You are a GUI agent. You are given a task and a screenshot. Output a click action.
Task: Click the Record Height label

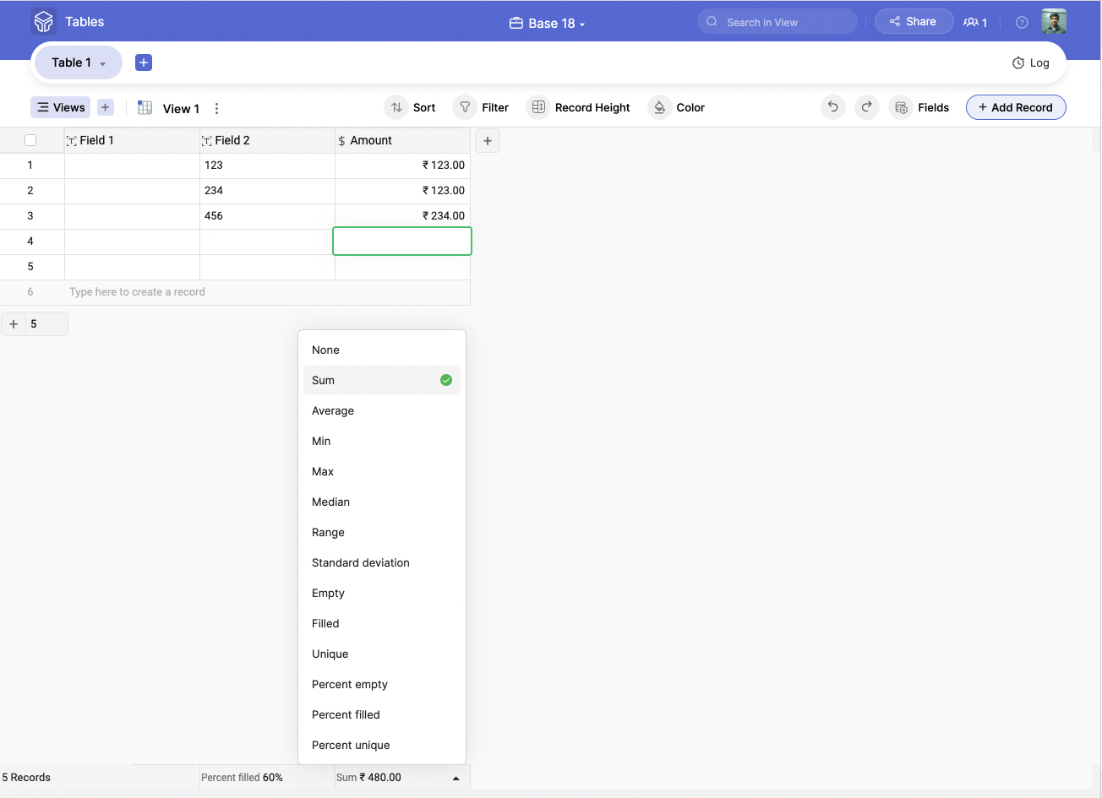coord(592,107)
